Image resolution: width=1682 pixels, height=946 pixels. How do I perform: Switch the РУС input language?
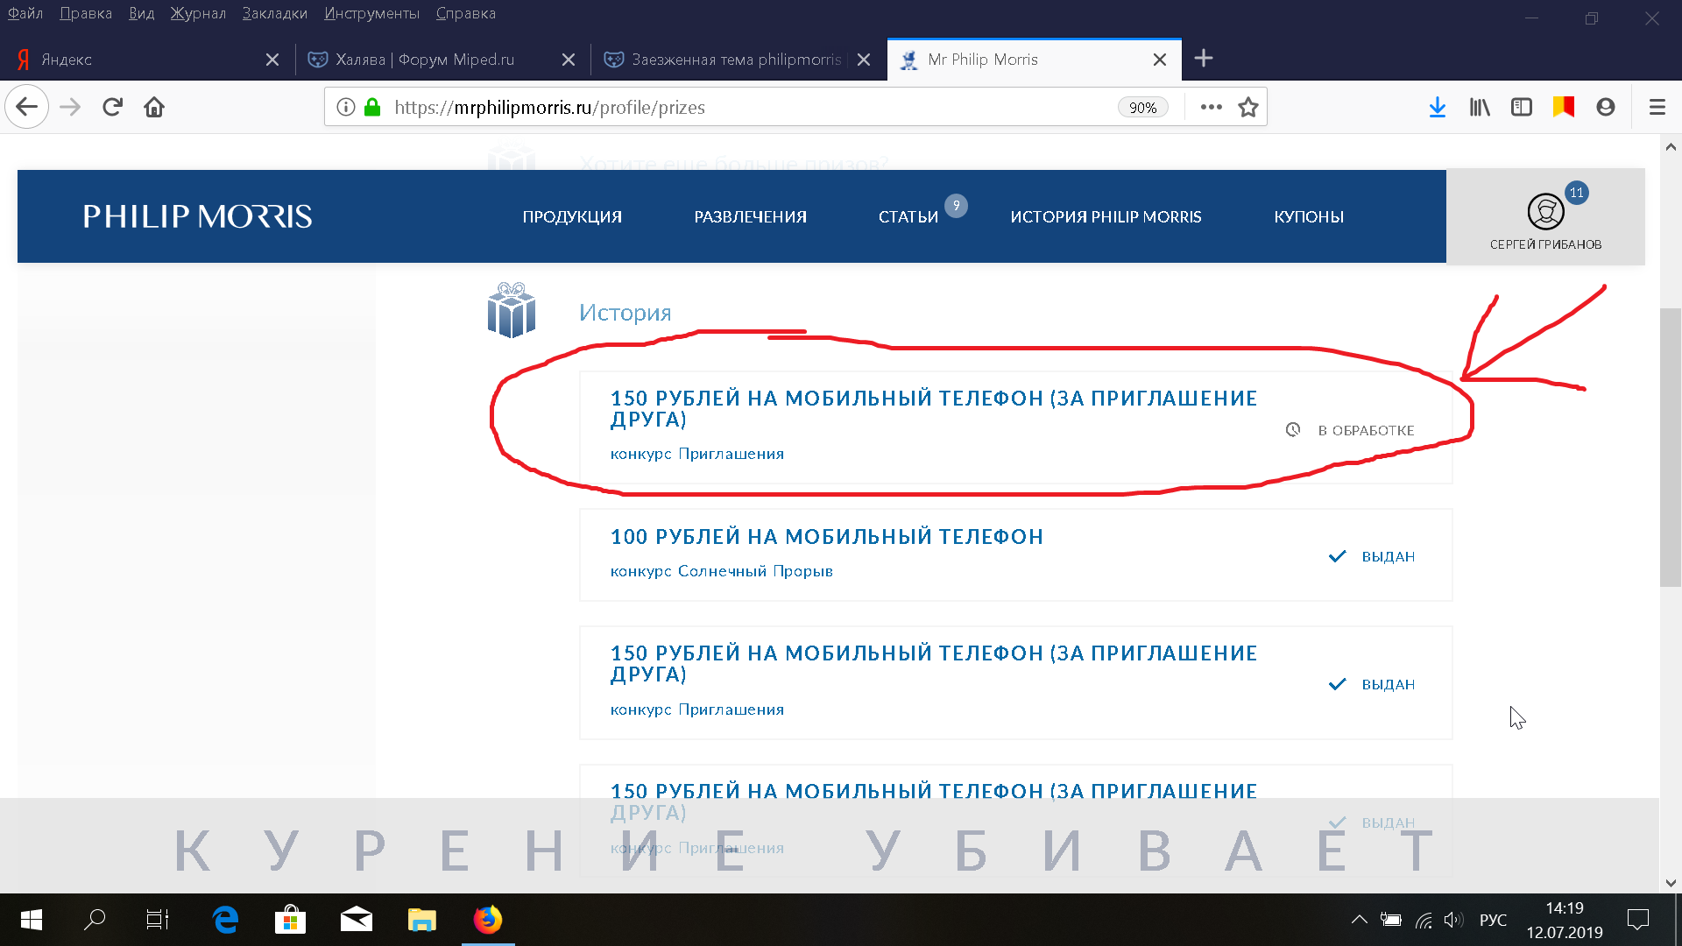click(1494, 920)
